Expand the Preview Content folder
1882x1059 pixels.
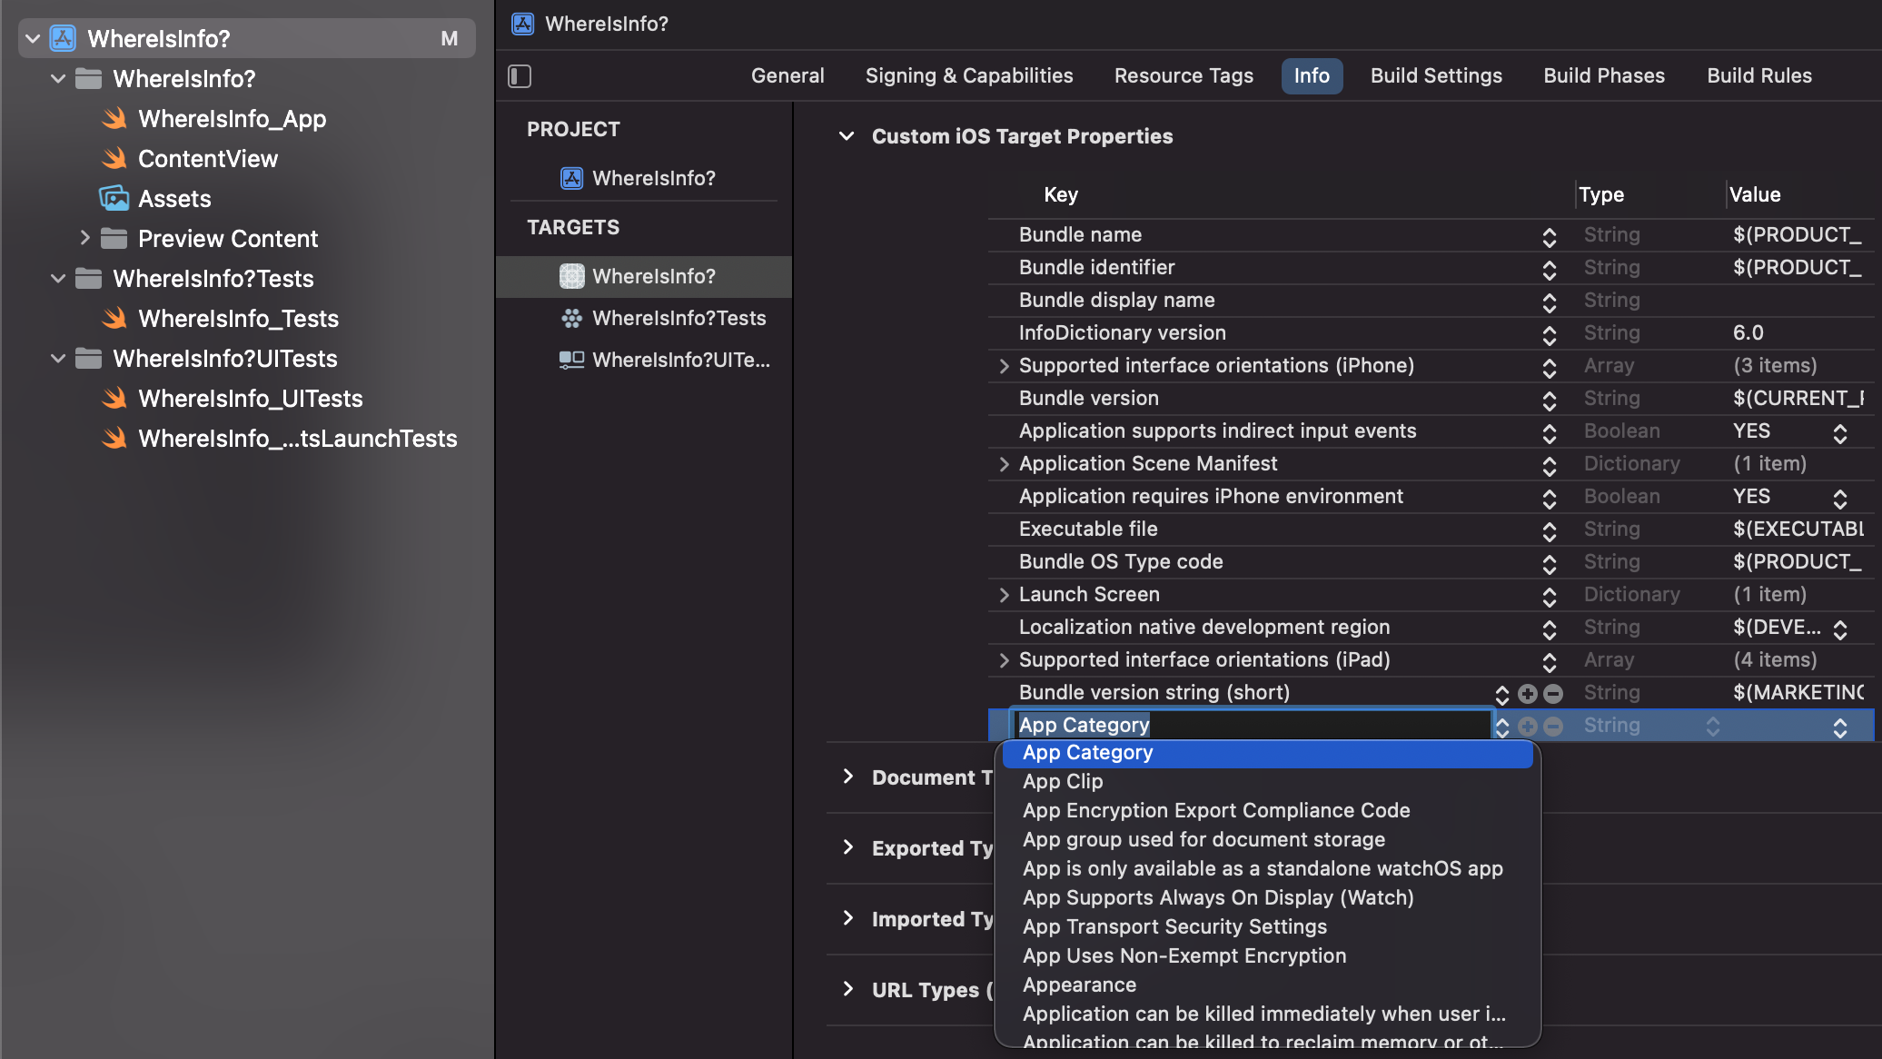(84, 238)
